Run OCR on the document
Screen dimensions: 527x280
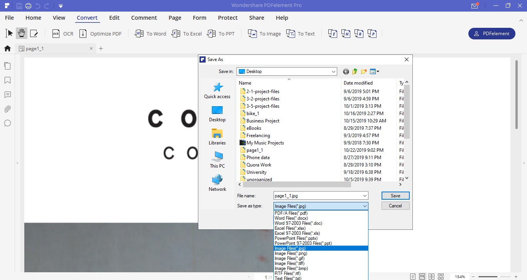(63, 34)
